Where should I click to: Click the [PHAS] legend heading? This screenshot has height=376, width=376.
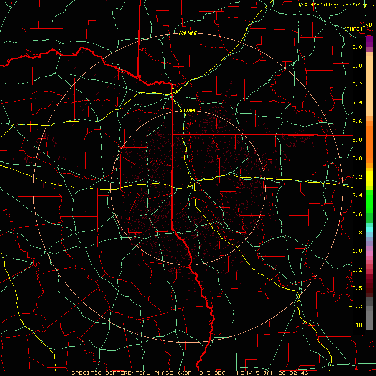coord(353,29)
